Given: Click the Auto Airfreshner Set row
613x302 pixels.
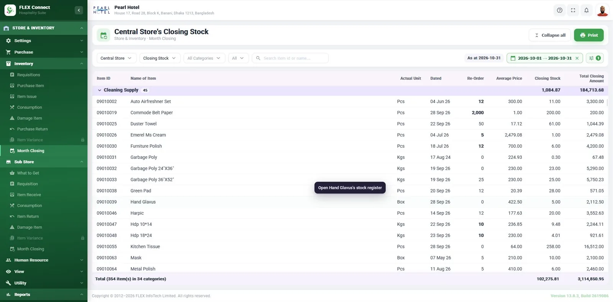Looking at the screenshot, I should 350,101.
